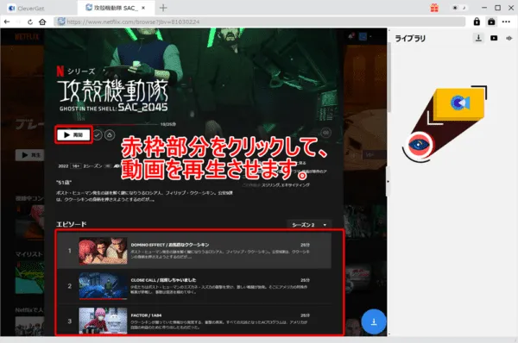Minimize the CleverGet window

click(x=484, y=8)
